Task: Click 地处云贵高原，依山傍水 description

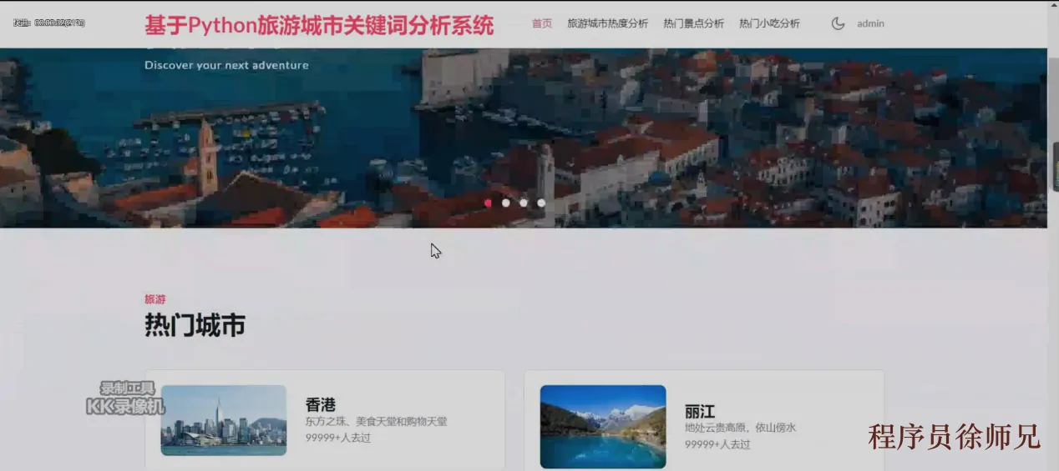Action: pos(741,428)
